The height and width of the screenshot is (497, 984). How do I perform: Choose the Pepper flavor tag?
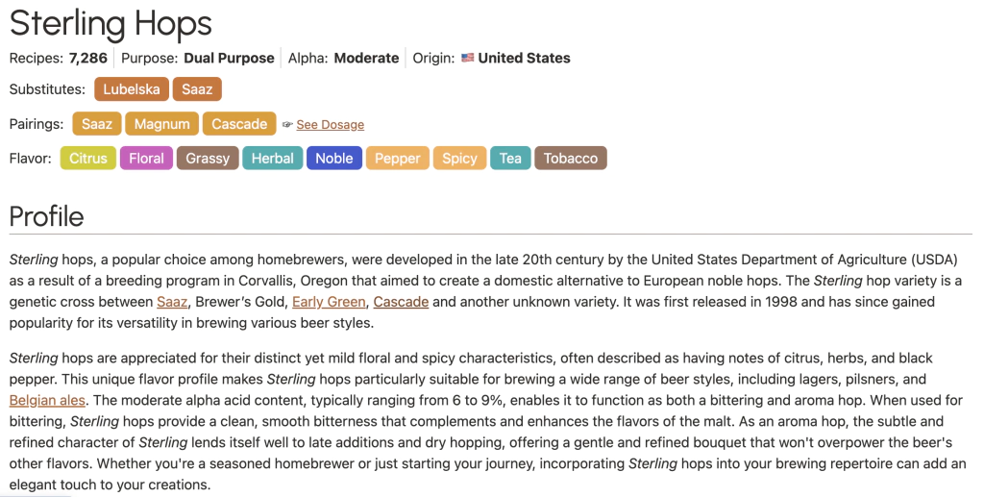397,159
